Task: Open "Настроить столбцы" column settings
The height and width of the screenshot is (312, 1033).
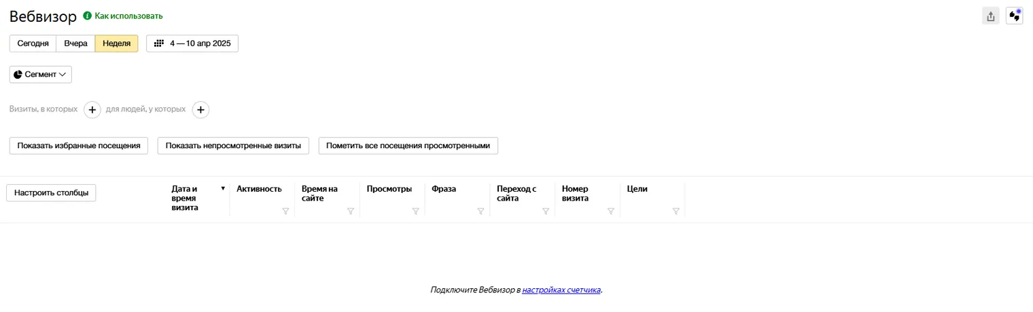Action: [51, 193]
